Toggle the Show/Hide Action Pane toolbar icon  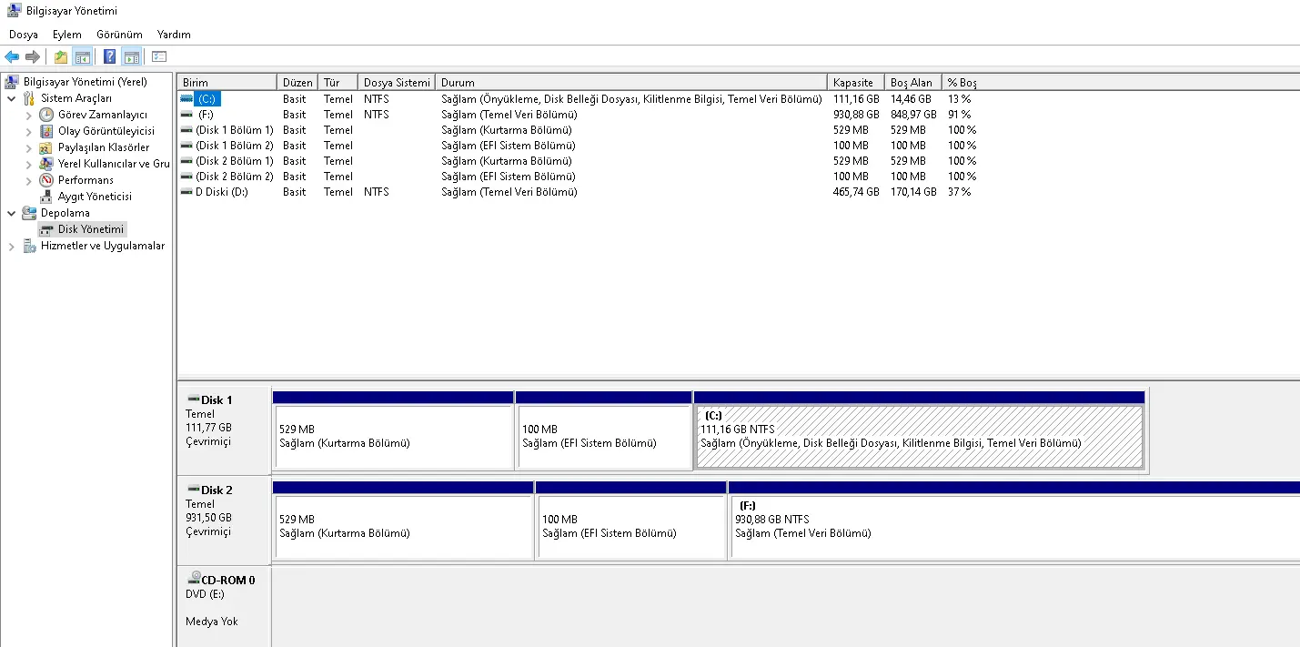click(131, 56)
